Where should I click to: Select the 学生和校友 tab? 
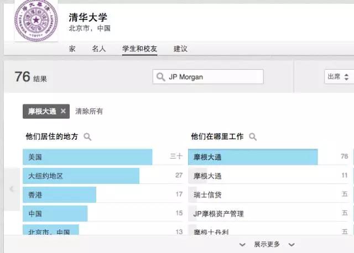tap(139, 49)
